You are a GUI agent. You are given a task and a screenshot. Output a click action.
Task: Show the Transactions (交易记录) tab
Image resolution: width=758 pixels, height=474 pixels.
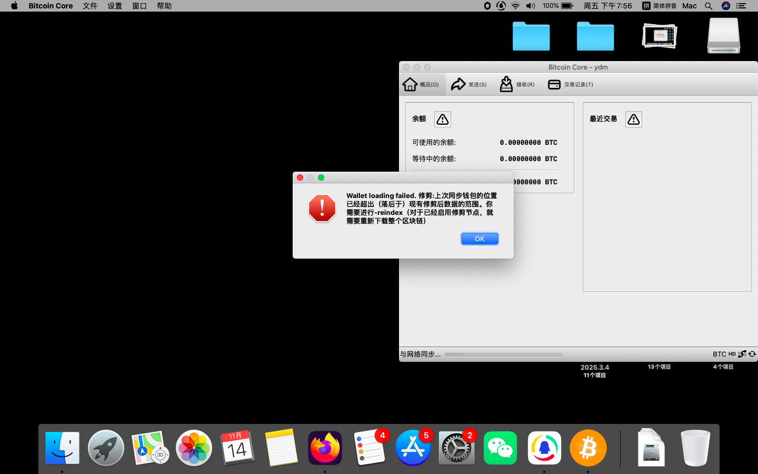571,84
